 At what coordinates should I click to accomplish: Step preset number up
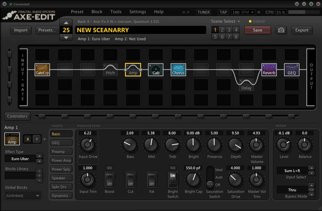click(x=66, y=23)
